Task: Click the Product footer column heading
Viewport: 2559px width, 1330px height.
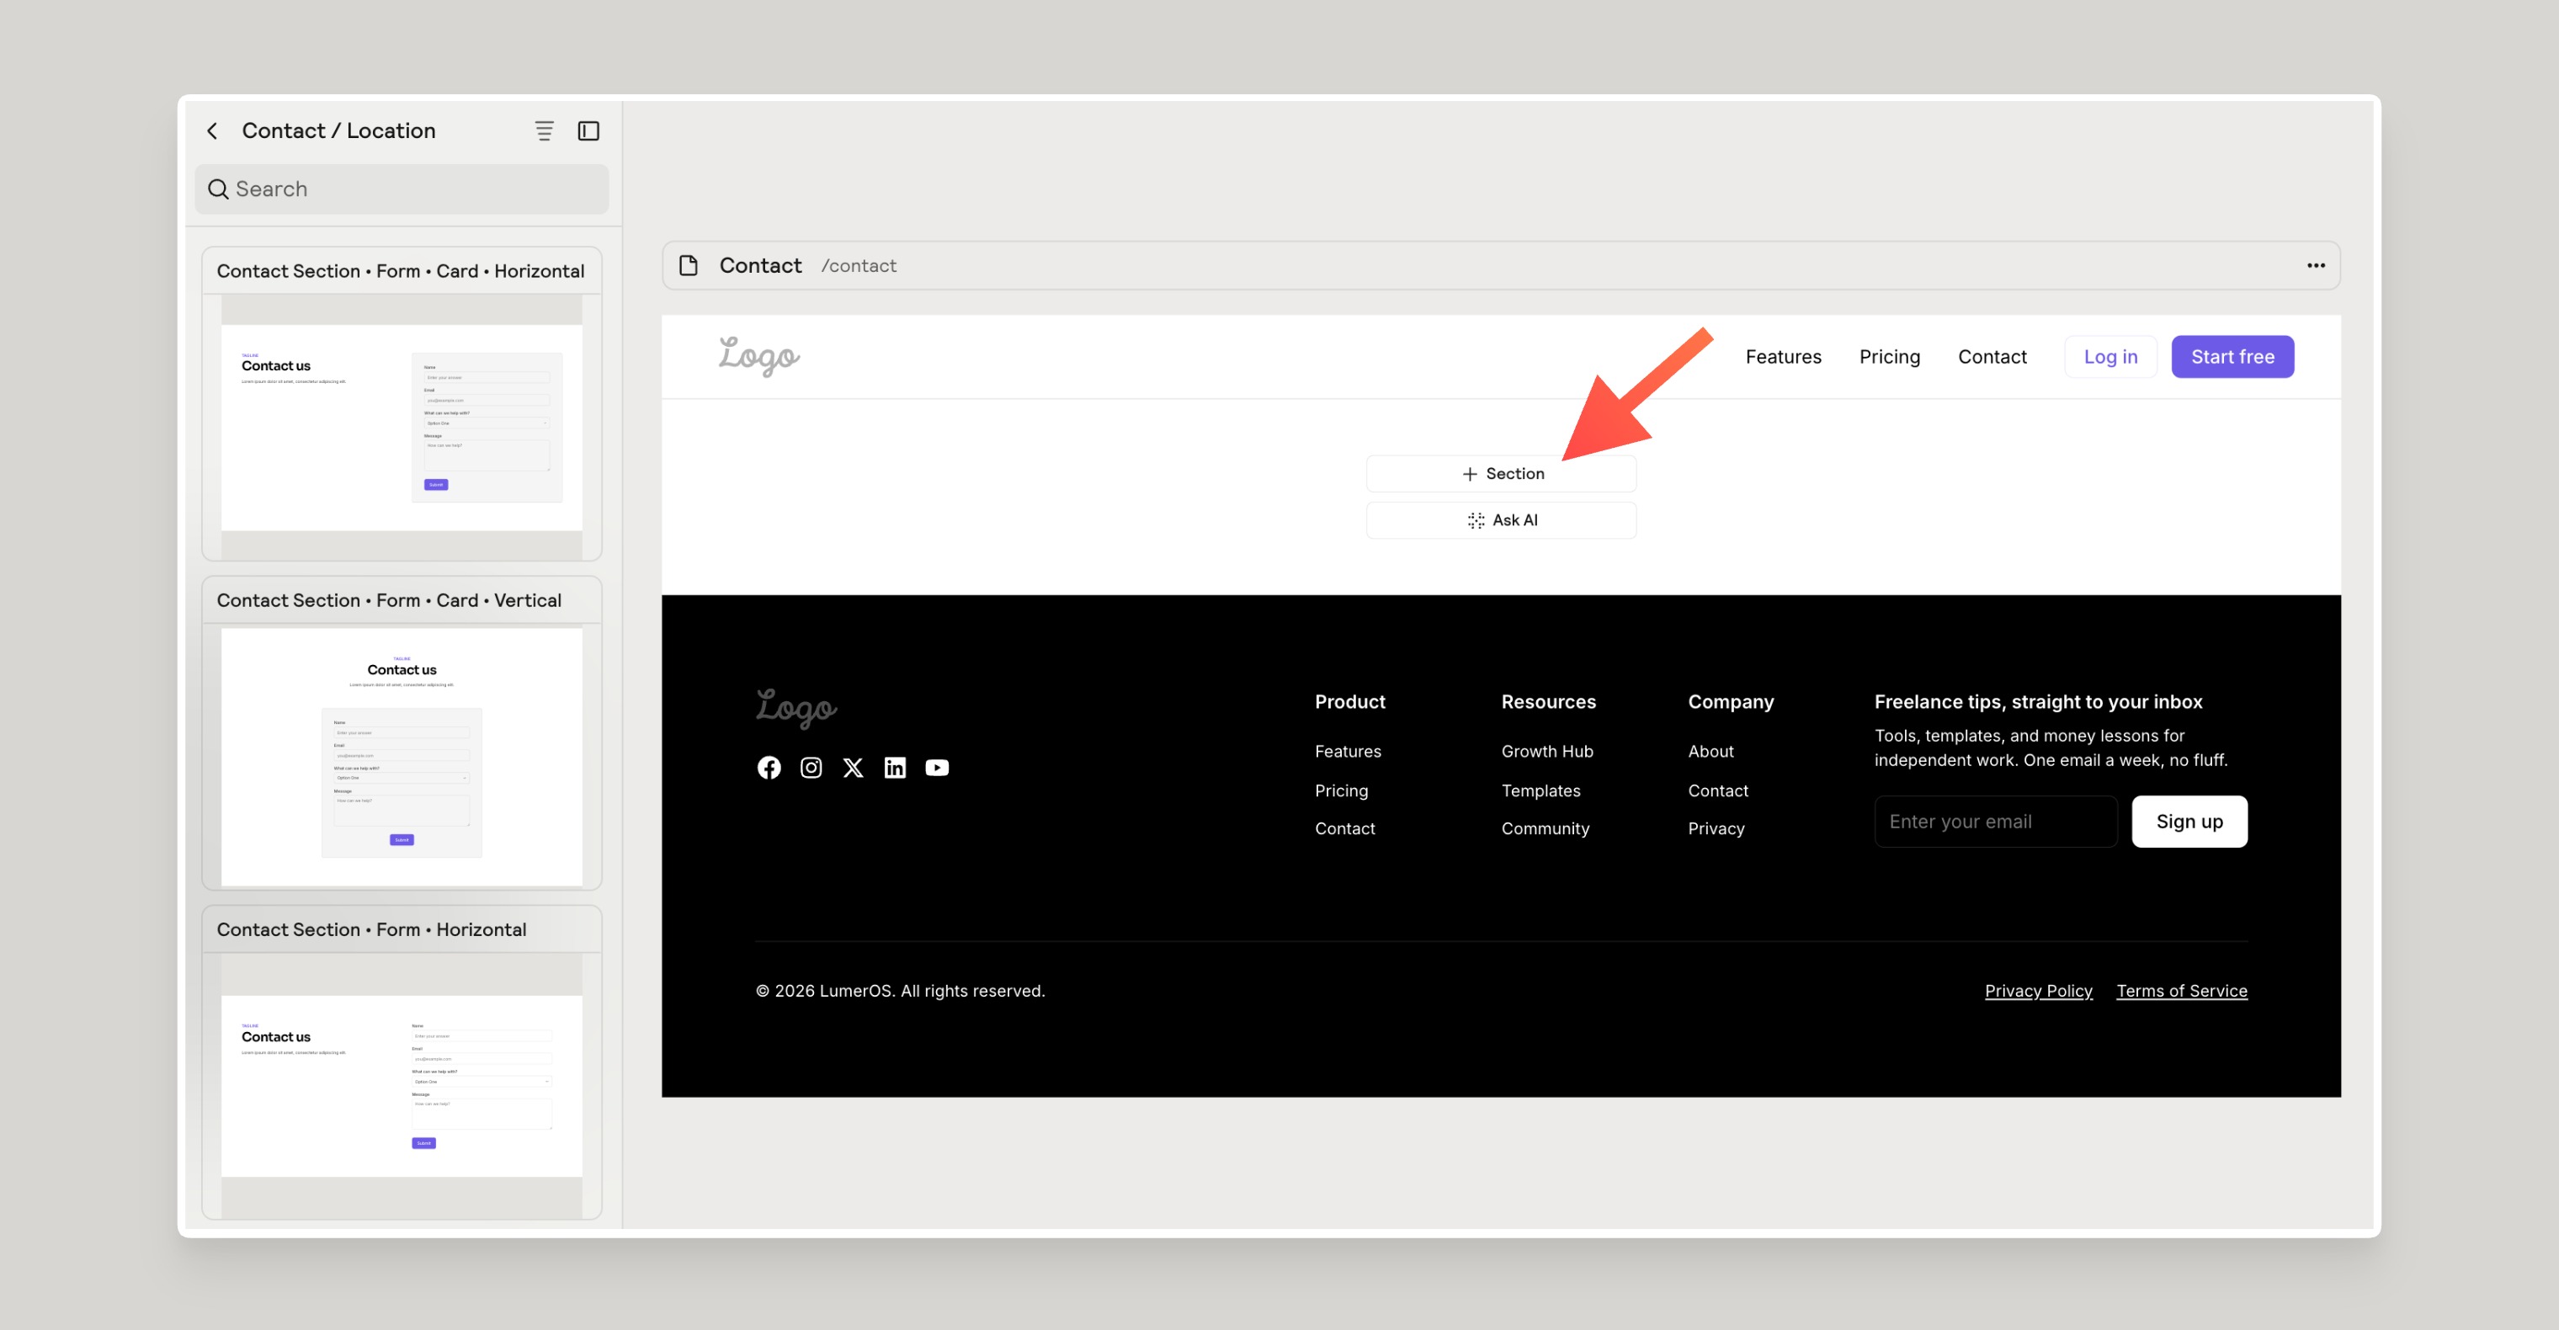Action: click(x=1350, y=702)
